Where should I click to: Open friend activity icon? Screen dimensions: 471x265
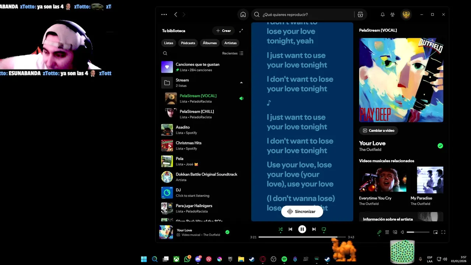(x=393, y=14)
